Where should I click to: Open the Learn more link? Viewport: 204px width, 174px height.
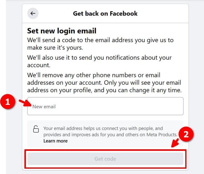tap(56, 141)
